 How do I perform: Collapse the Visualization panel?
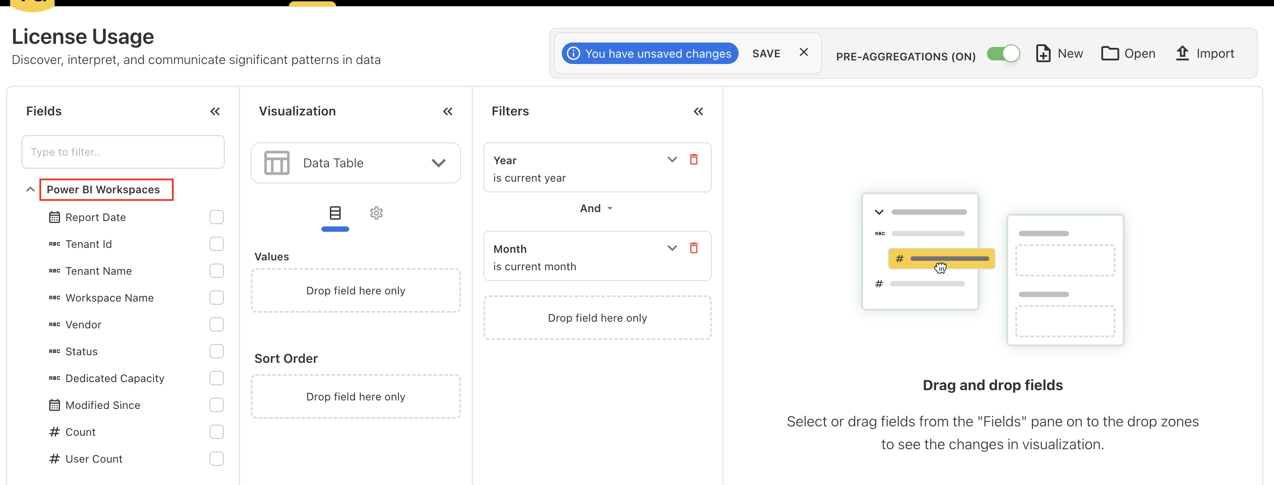[447, 111]
